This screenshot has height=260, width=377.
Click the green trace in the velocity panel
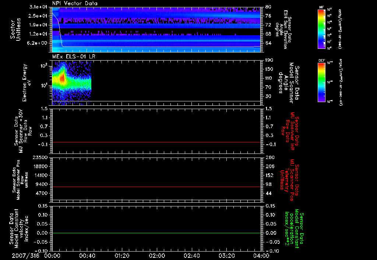[x=156, y=233]
